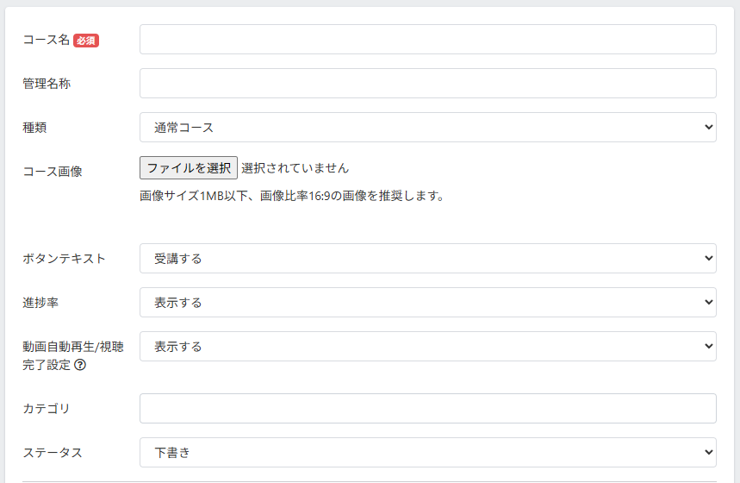This screenshot has width=740, height=483.
Task: Expand the ボタンテキスト dropdown showing 受講する
Action: tap(427, 259)
